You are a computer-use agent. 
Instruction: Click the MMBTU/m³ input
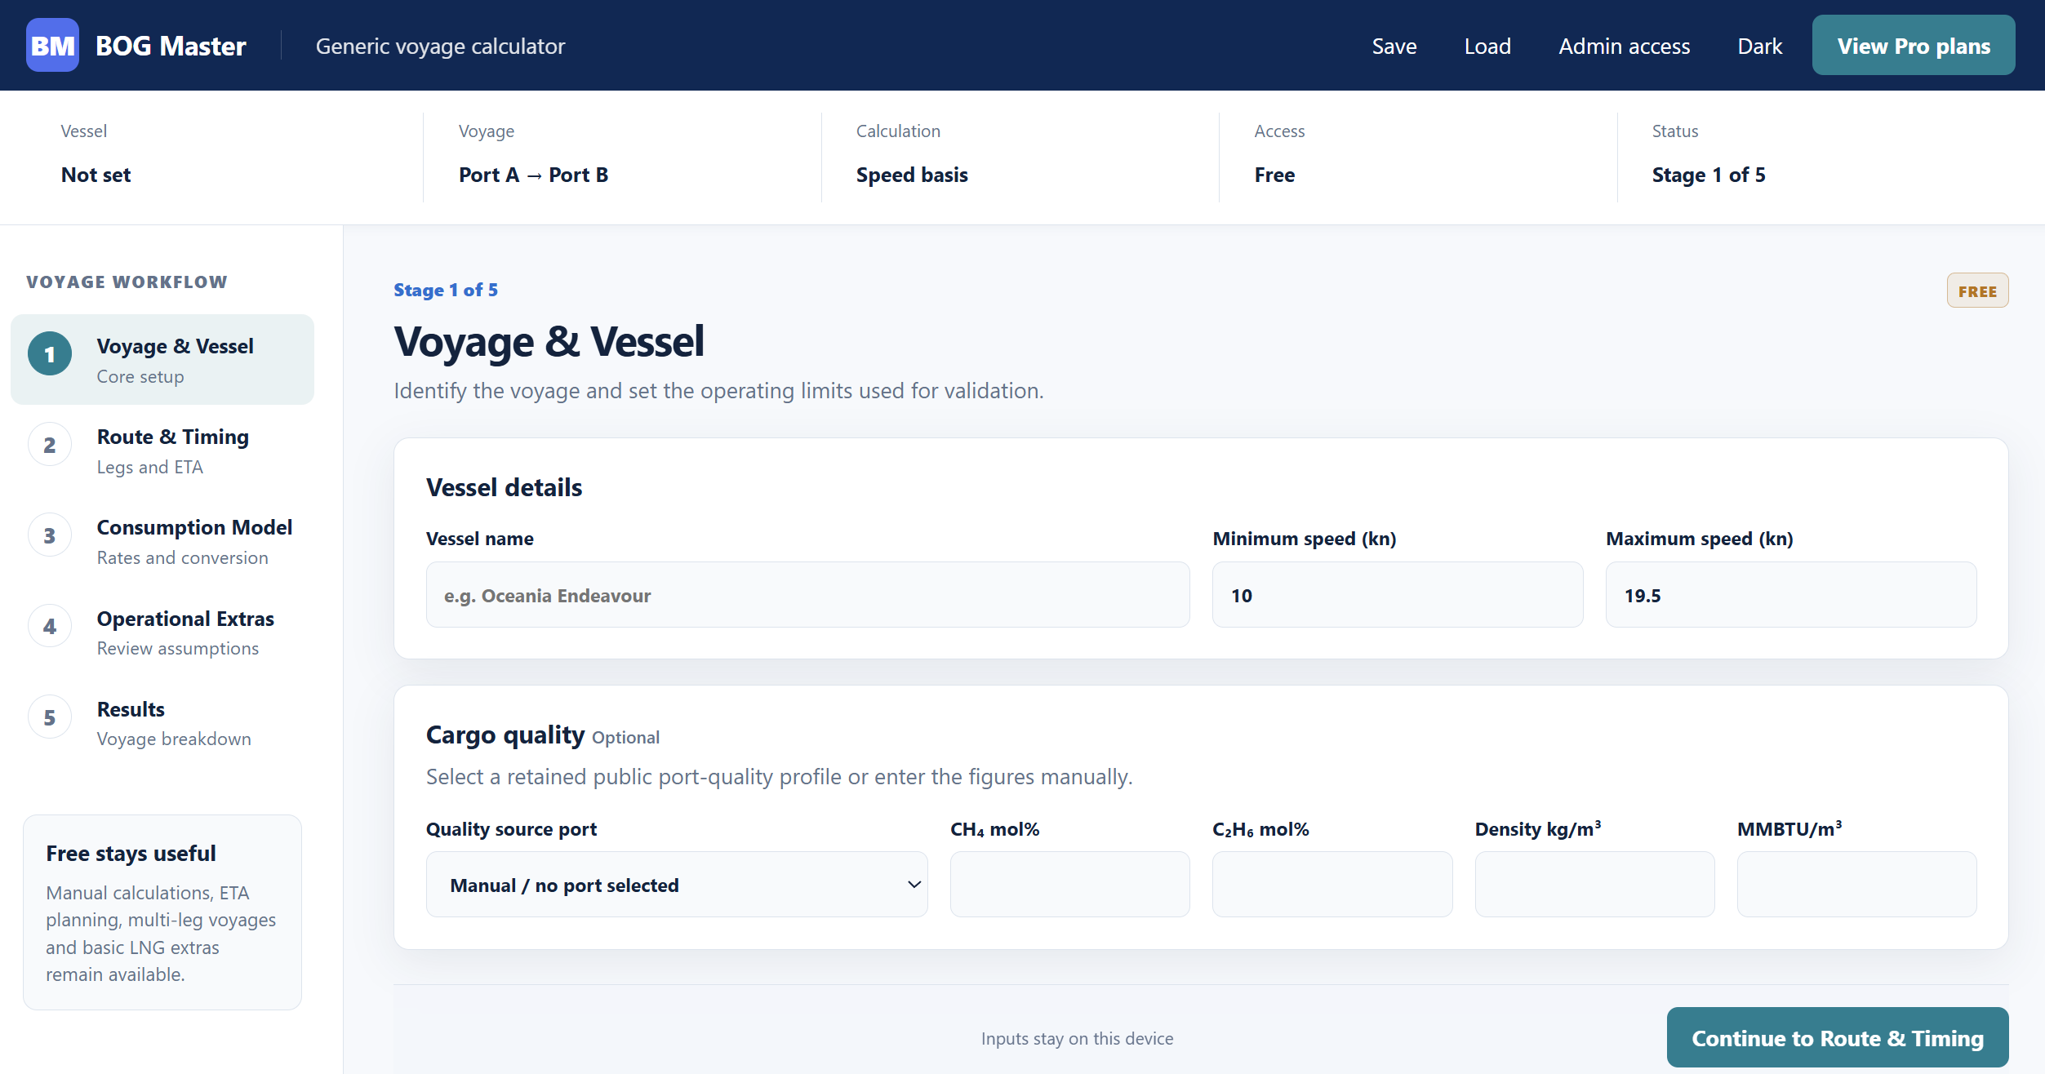click(x=1857, y=885)
